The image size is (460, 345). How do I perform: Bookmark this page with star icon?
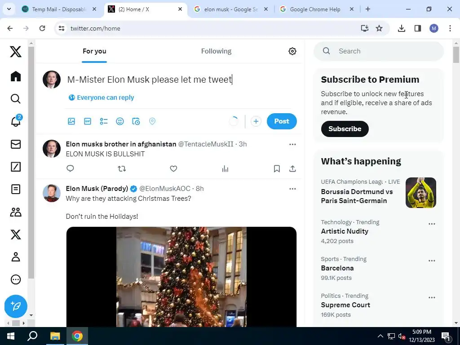pos(379,28)
